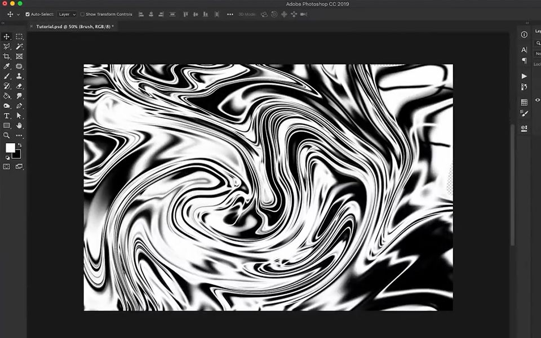Open the Auto-Select Layer dropdown
The image size is (541, 338).
66,15
